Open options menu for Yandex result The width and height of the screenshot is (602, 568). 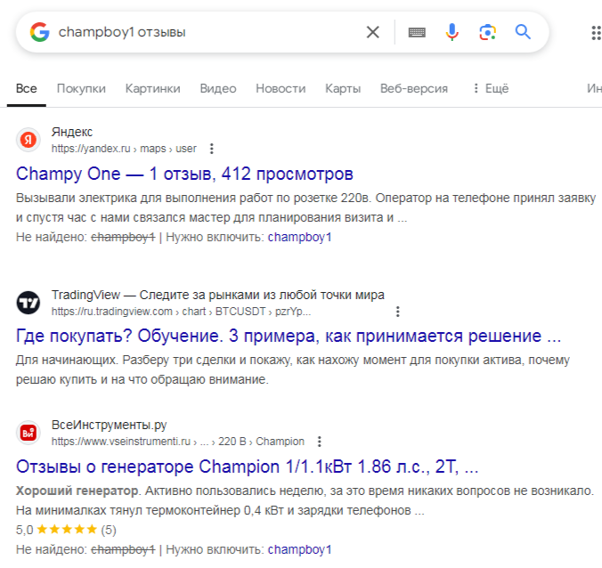[211, 149]
